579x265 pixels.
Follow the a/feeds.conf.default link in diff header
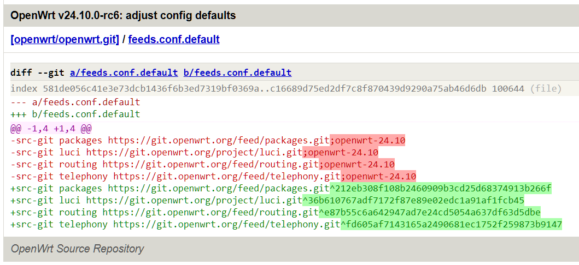click(x=124, y=73)
